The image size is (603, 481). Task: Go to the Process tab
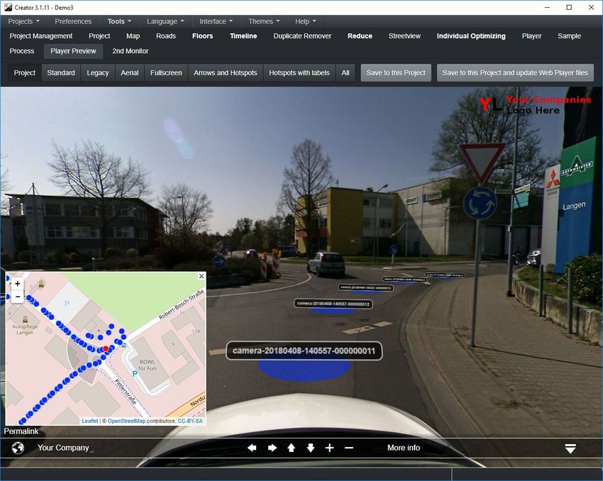[x=22, y=51]
